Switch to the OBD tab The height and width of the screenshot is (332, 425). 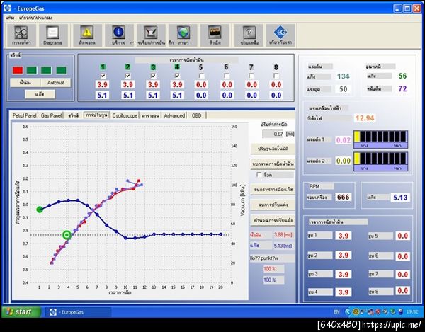[196, 115]
